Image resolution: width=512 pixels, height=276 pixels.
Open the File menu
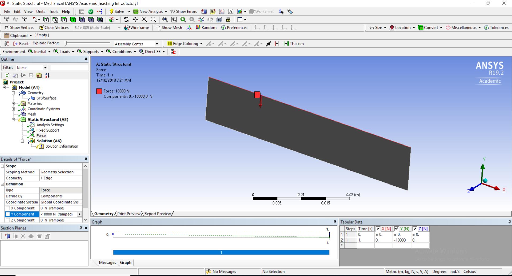click(7, 11)
